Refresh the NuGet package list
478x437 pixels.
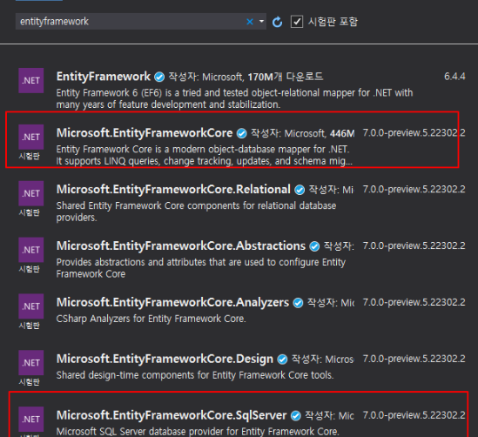[277, 22]
